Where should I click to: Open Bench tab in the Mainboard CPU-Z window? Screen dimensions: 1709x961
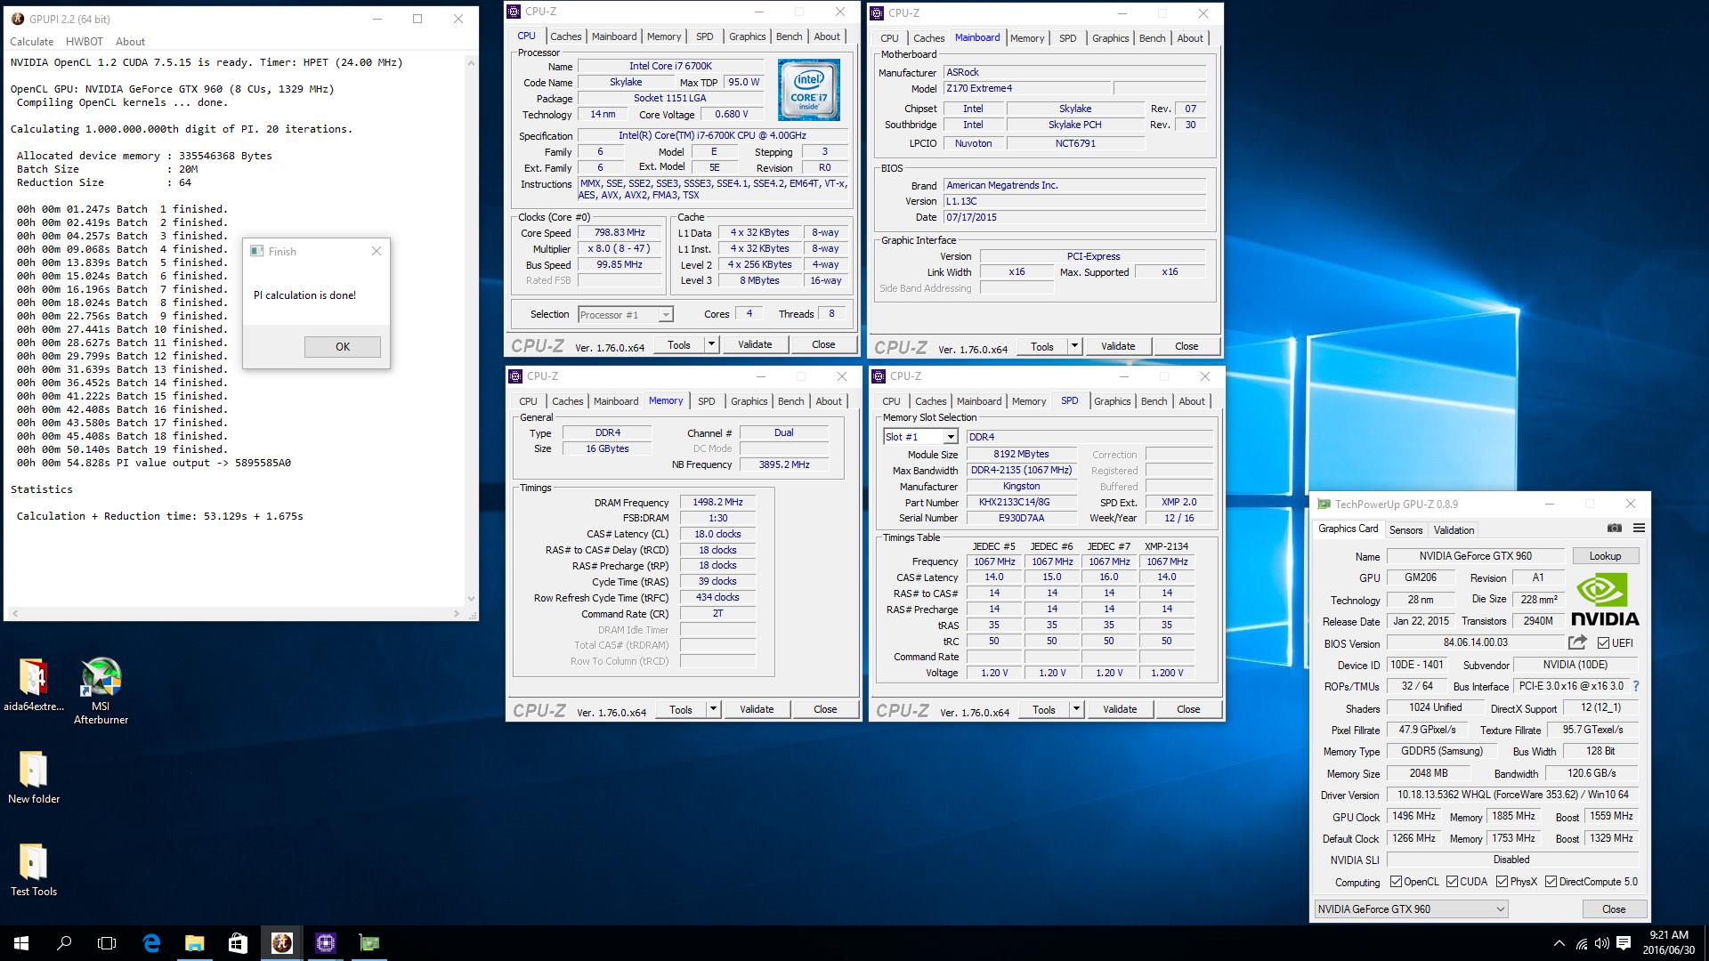[x=1152, y=38]
